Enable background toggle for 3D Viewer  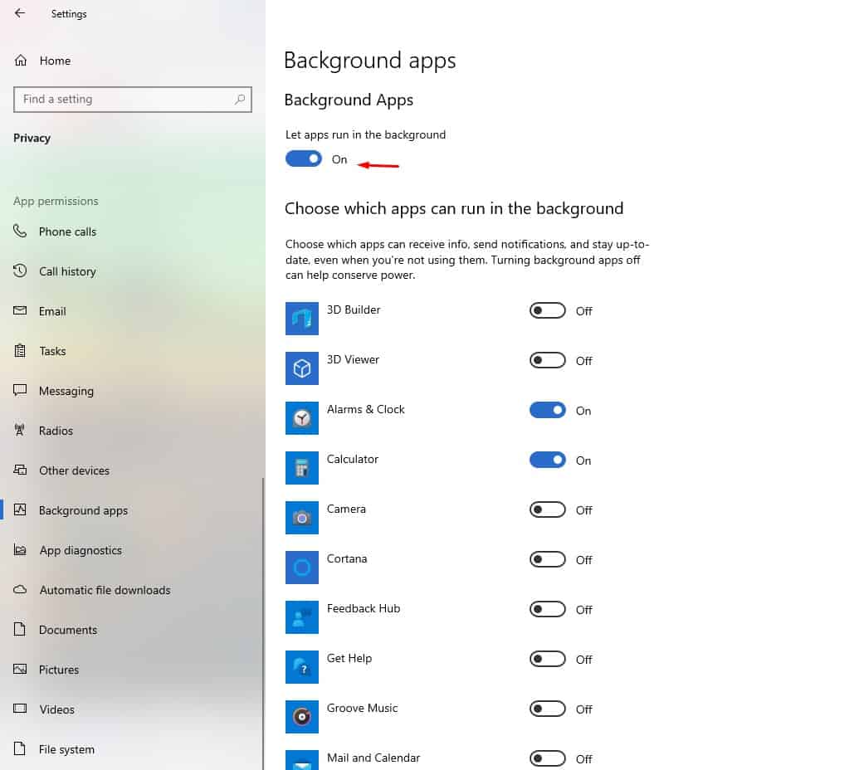pyautogui.click(x=547, y=360)
